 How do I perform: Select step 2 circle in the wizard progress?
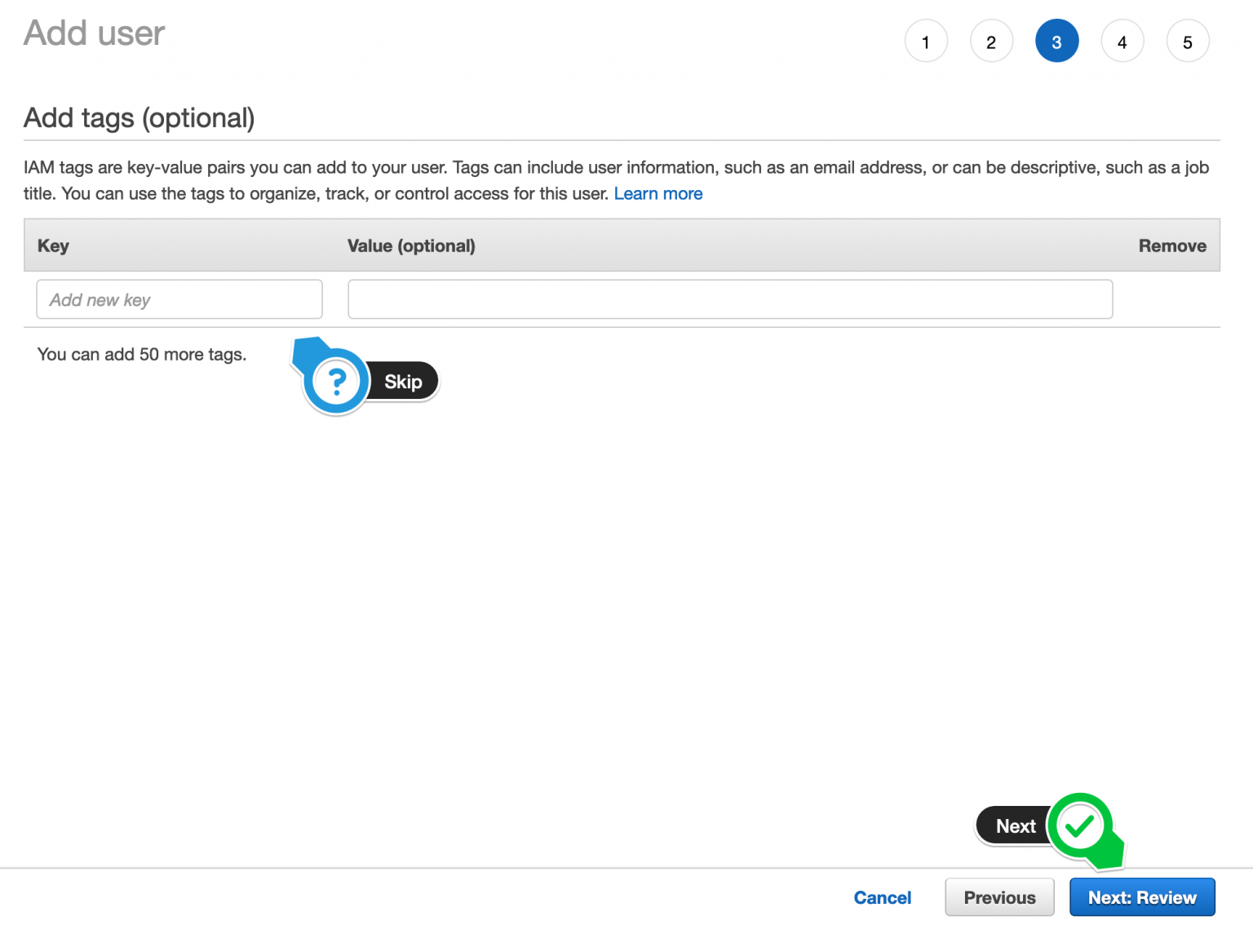click(991, 41)
